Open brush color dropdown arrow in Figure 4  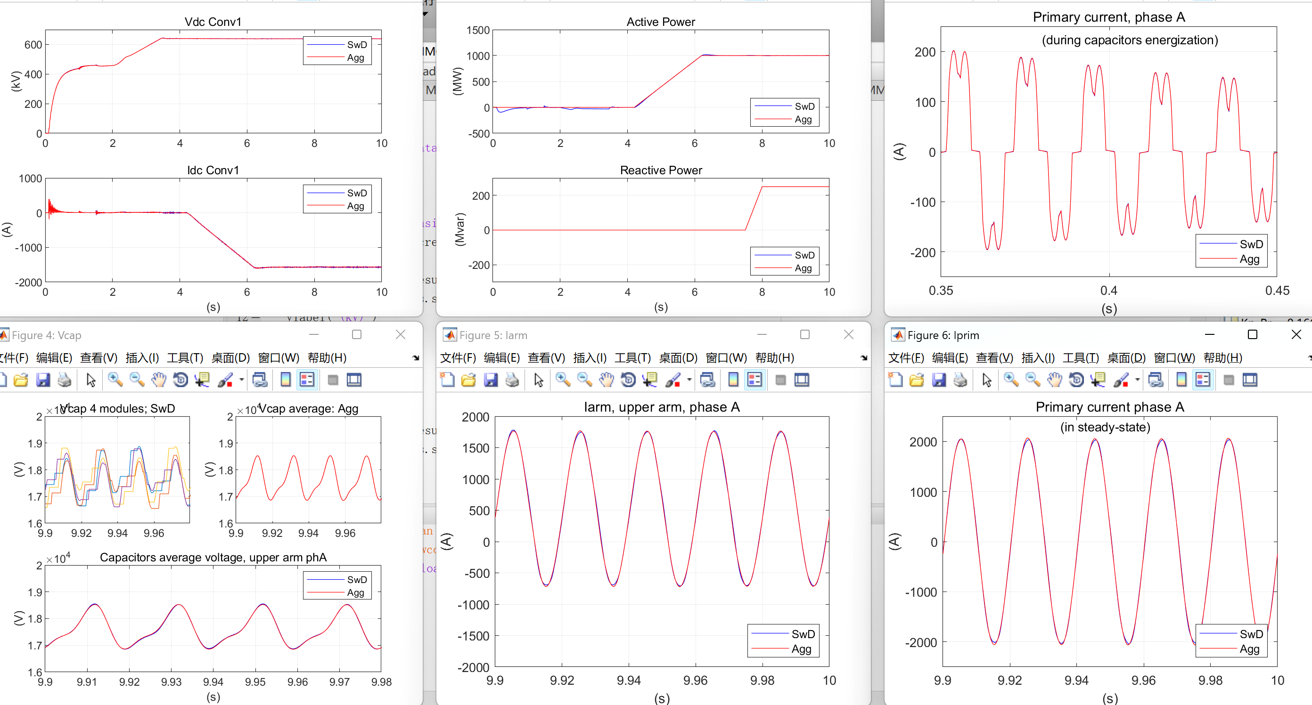click(241, 380)
